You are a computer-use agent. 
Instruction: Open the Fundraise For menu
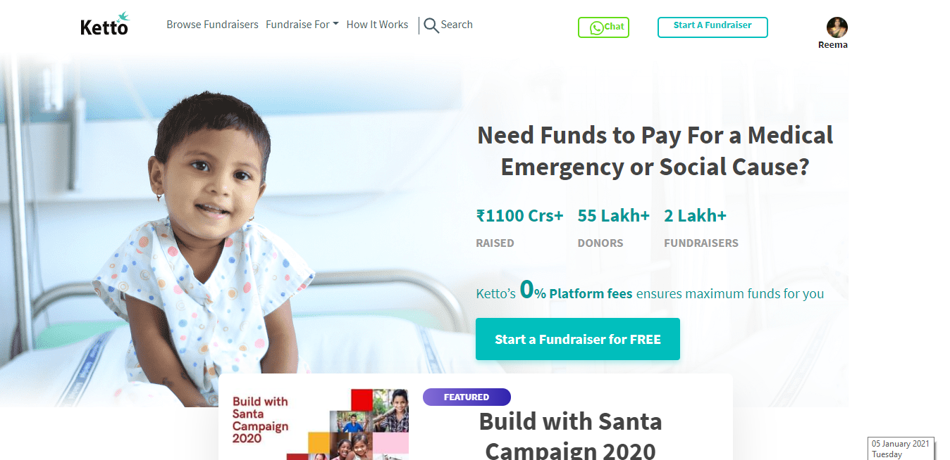[302, 25]
